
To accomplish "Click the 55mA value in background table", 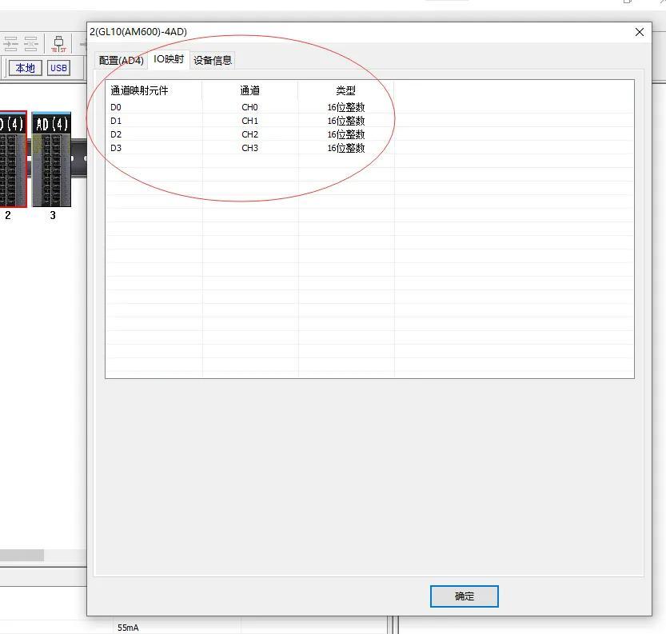I will (128, 628).
